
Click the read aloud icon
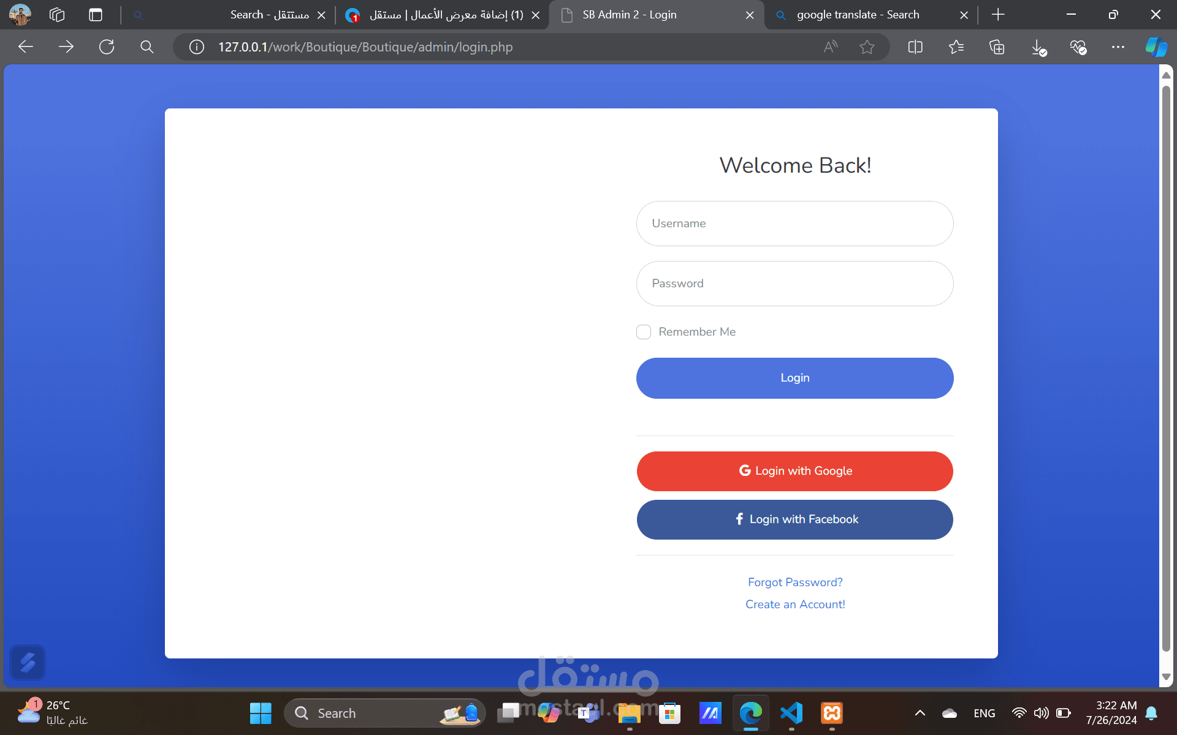coord(830,47)
